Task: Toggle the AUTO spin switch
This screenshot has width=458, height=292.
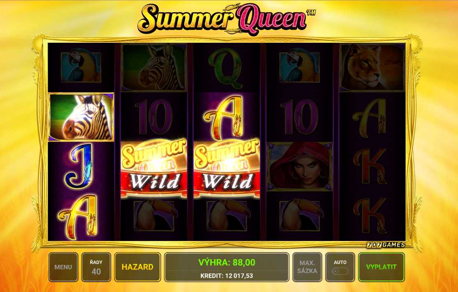Action: coord(340,271)
